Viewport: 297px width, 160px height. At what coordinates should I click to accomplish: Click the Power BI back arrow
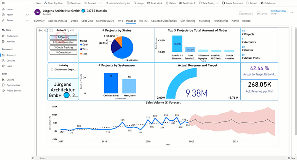40,30
